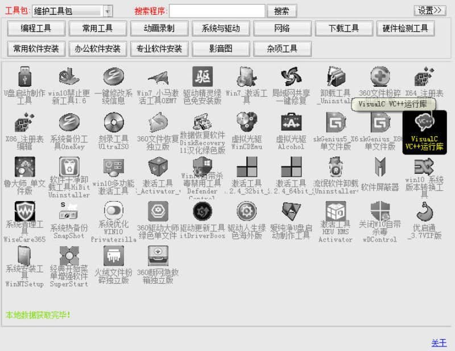Launch win10多功能激活工具
This screenshot has width=455, height=351.
113,175
